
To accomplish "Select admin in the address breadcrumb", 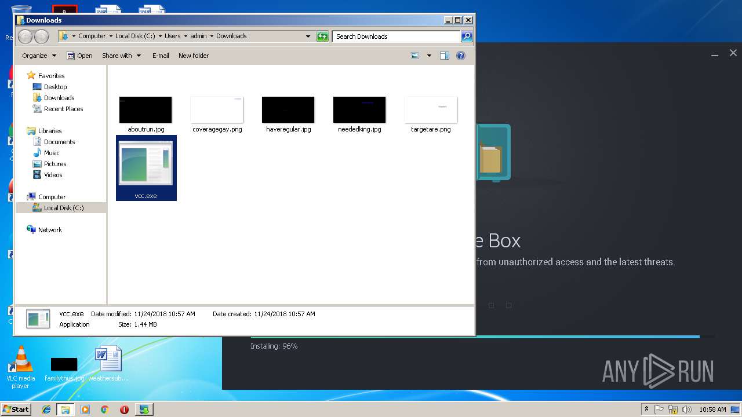I will point(199,36).
